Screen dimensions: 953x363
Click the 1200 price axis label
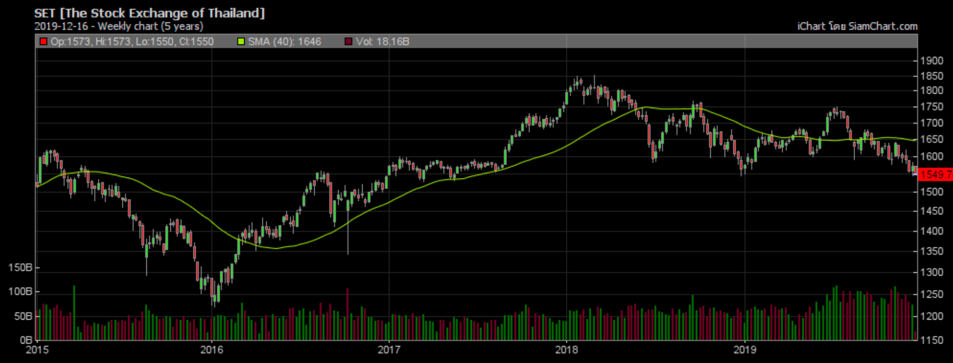(932, 316)
